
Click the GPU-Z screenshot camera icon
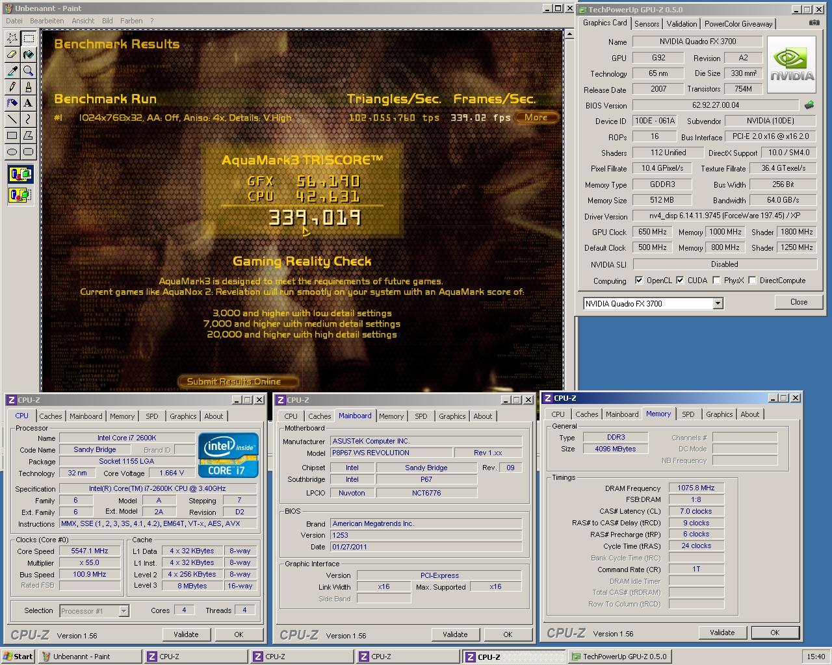click(814, 23)
